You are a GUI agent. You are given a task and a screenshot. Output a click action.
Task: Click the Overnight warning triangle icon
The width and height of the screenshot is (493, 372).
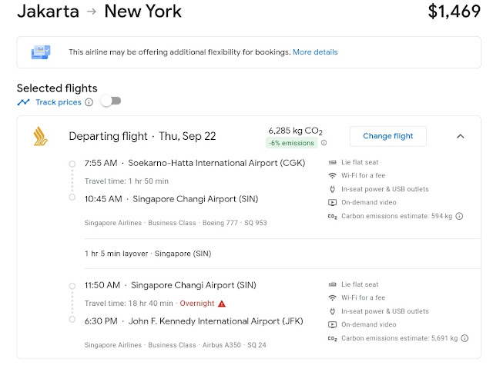tap(222, 304)
